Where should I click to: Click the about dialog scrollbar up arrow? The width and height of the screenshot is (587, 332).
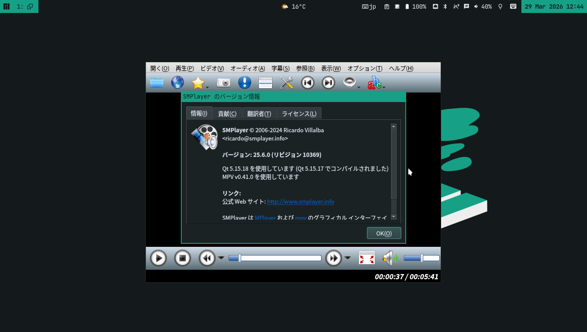(394, 126)
